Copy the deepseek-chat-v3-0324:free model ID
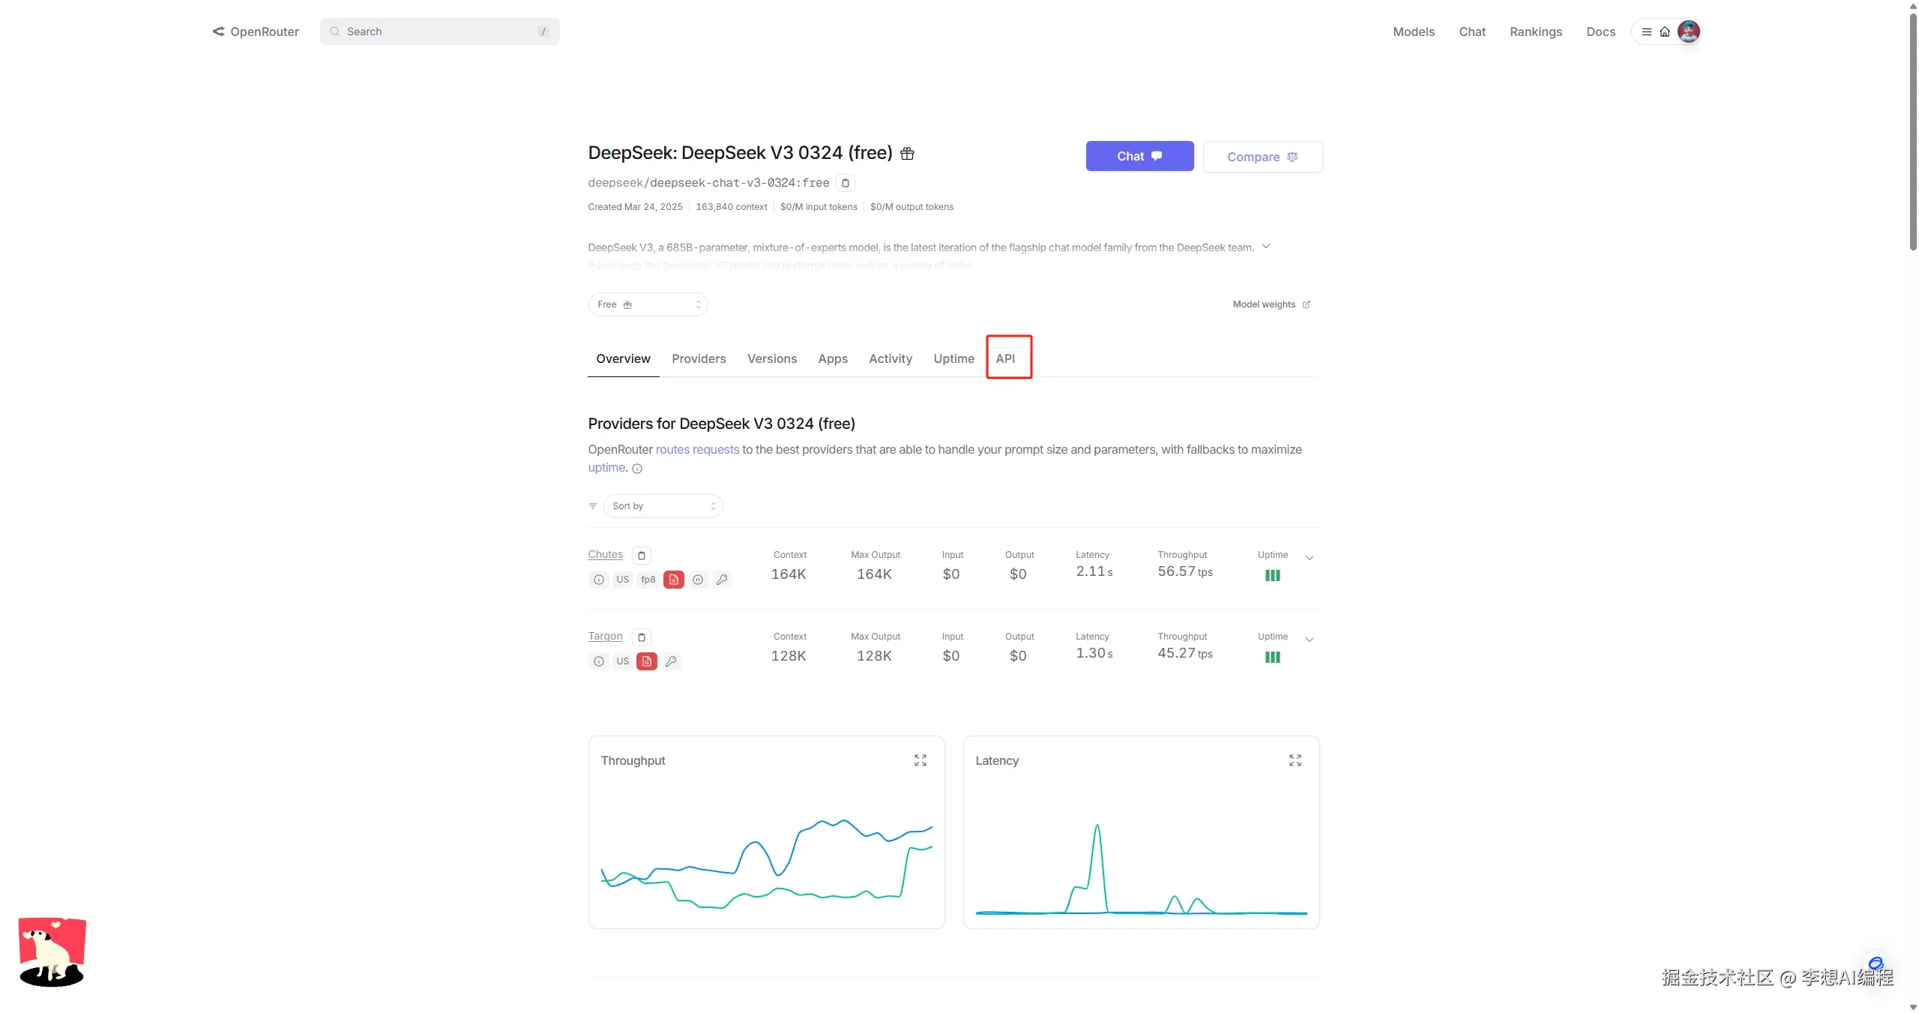This screenshot has height=1013, width=1919. click(845, 183)
